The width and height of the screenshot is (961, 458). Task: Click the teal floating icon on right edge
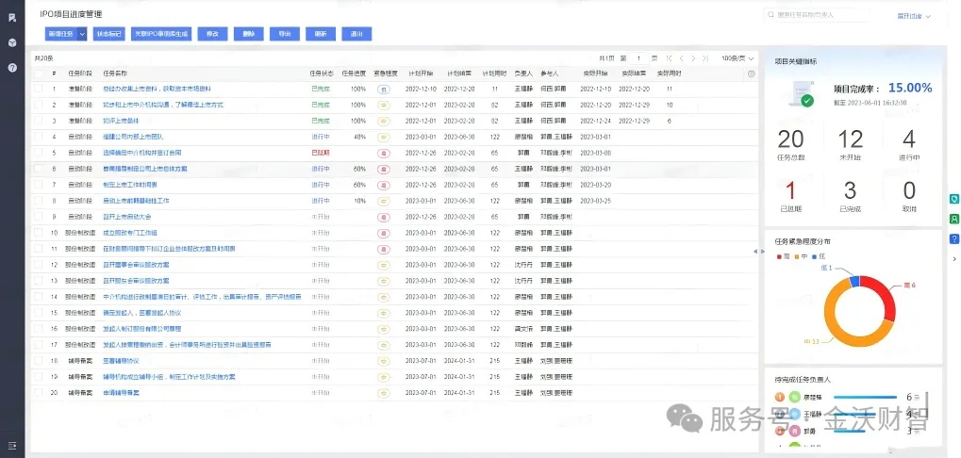(x=954, y=199)
